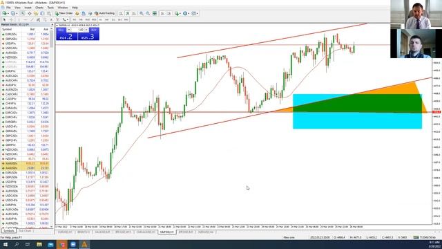Open a new chart from toolbar
The width and height of the screenshot is (442, 249).
coord(4,13)
